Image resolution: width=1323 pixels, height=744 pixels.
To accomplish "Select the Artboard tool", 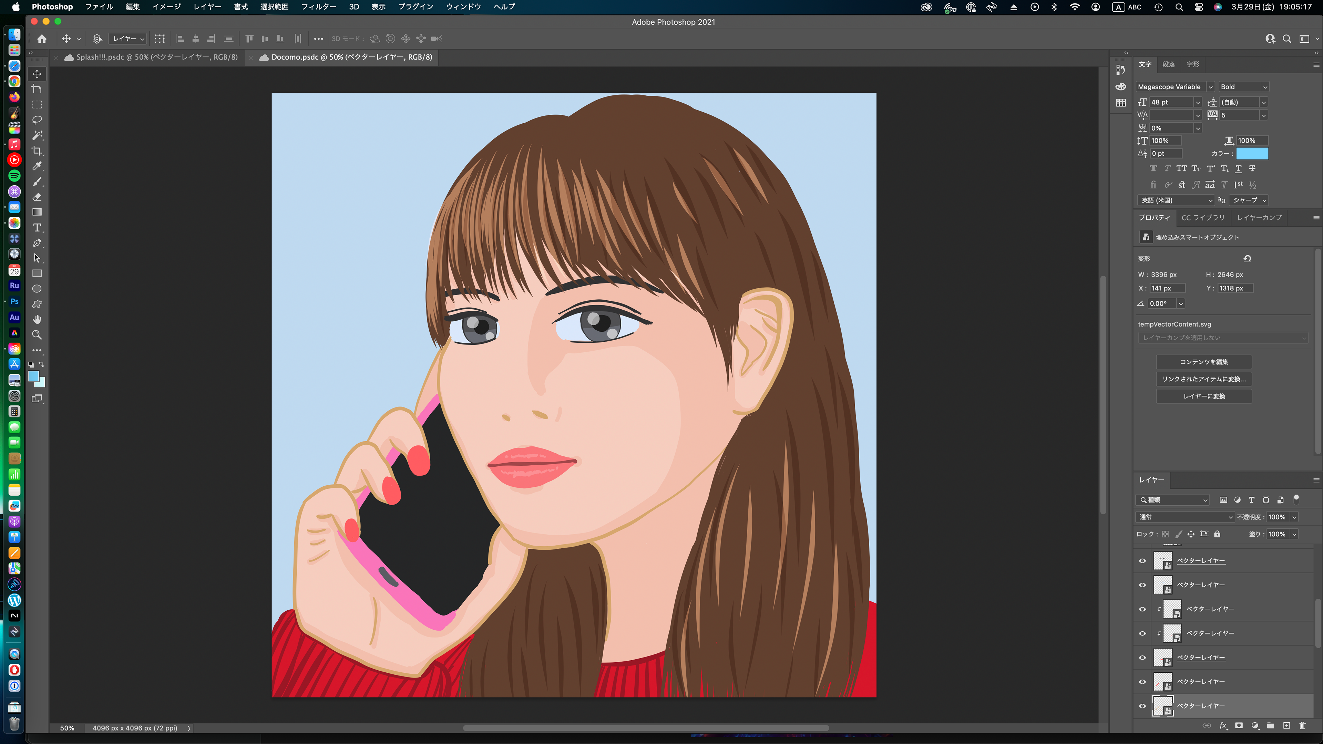I will coord(37,89).
